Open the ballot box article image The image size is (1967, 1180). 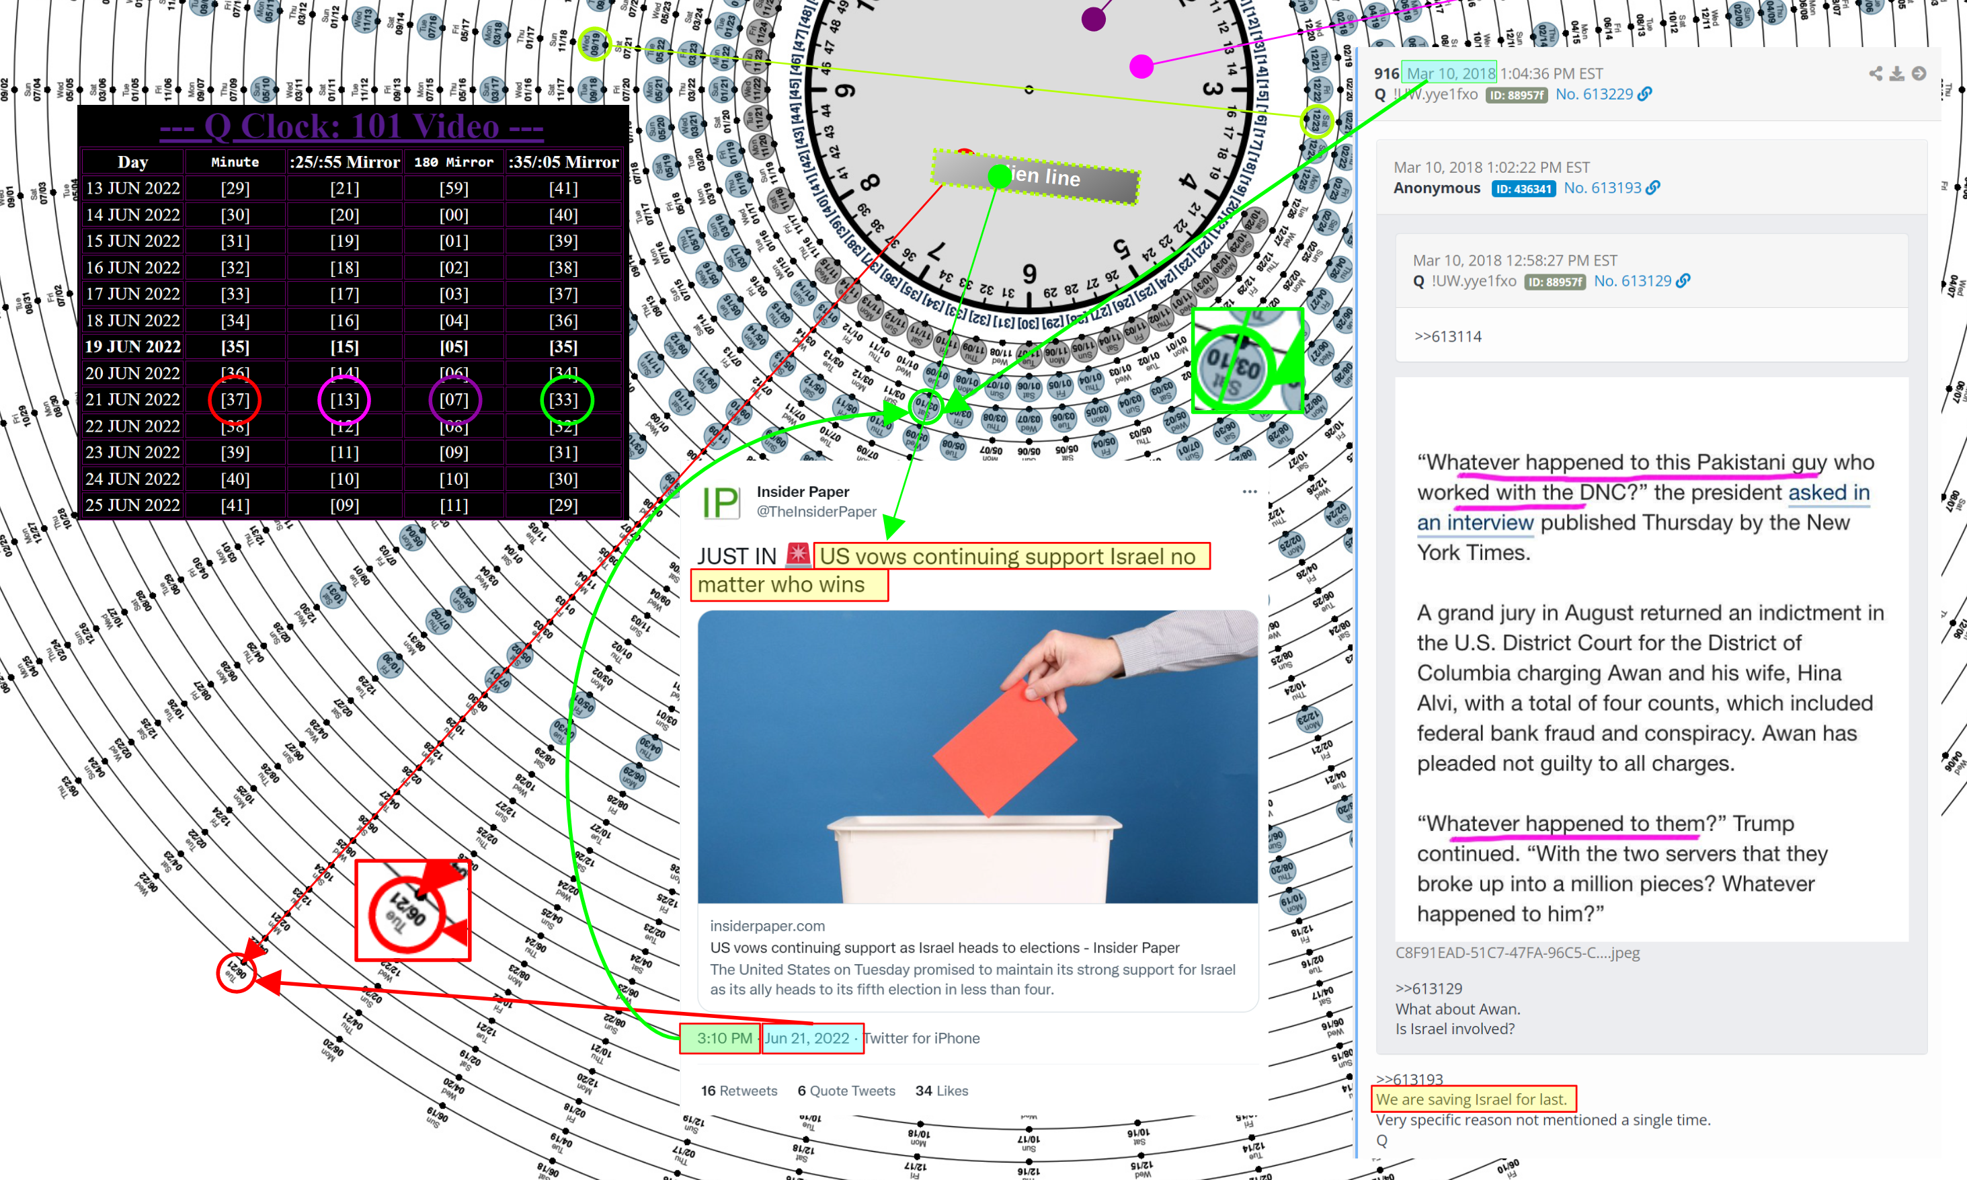pyautogui.click(x=977, y=756)
